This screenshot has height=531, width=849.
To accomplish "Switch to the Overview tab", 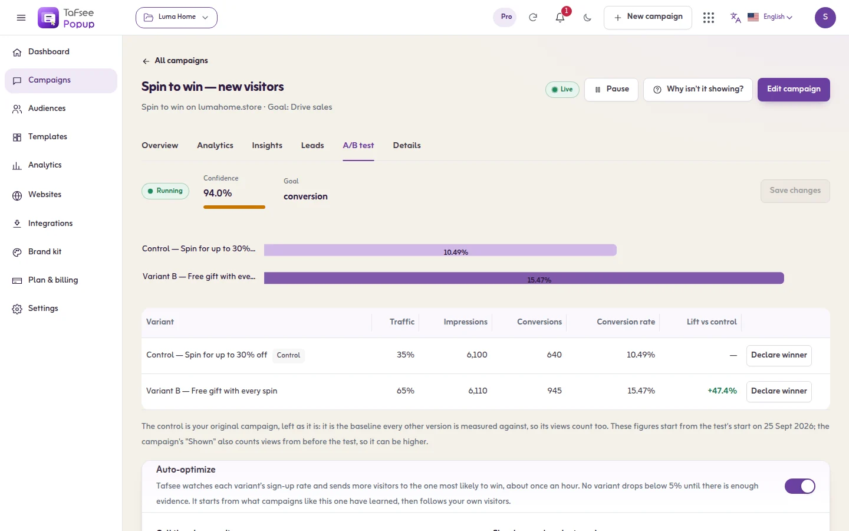I will (x=160, y=146).
